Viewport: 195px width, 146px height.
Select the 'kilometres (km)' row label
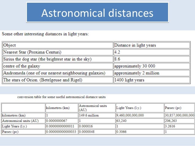(x=23, y=115)
